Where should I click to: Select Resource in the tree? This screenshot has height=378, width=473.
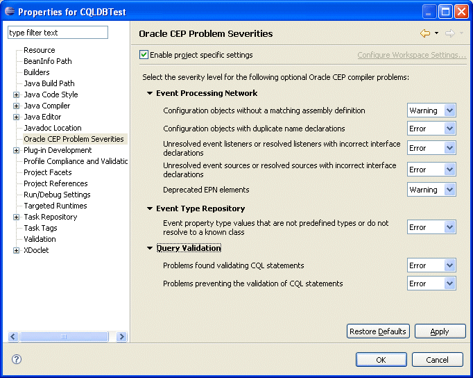coord(40,50)
